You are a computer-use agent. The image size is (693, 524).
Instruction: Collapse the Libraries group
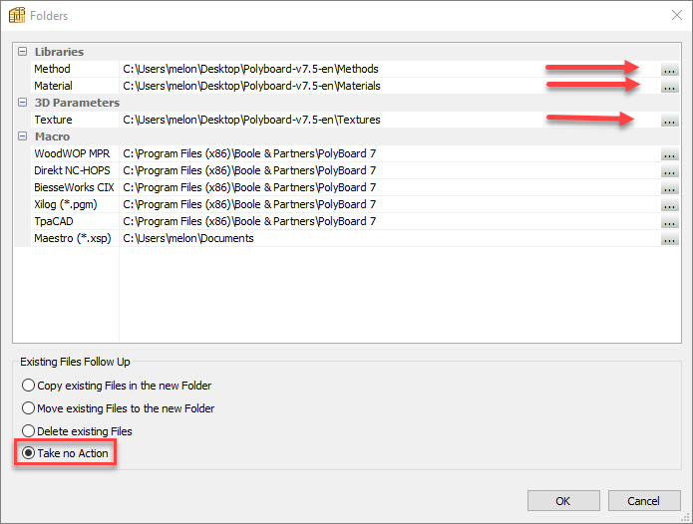point(23,52)
